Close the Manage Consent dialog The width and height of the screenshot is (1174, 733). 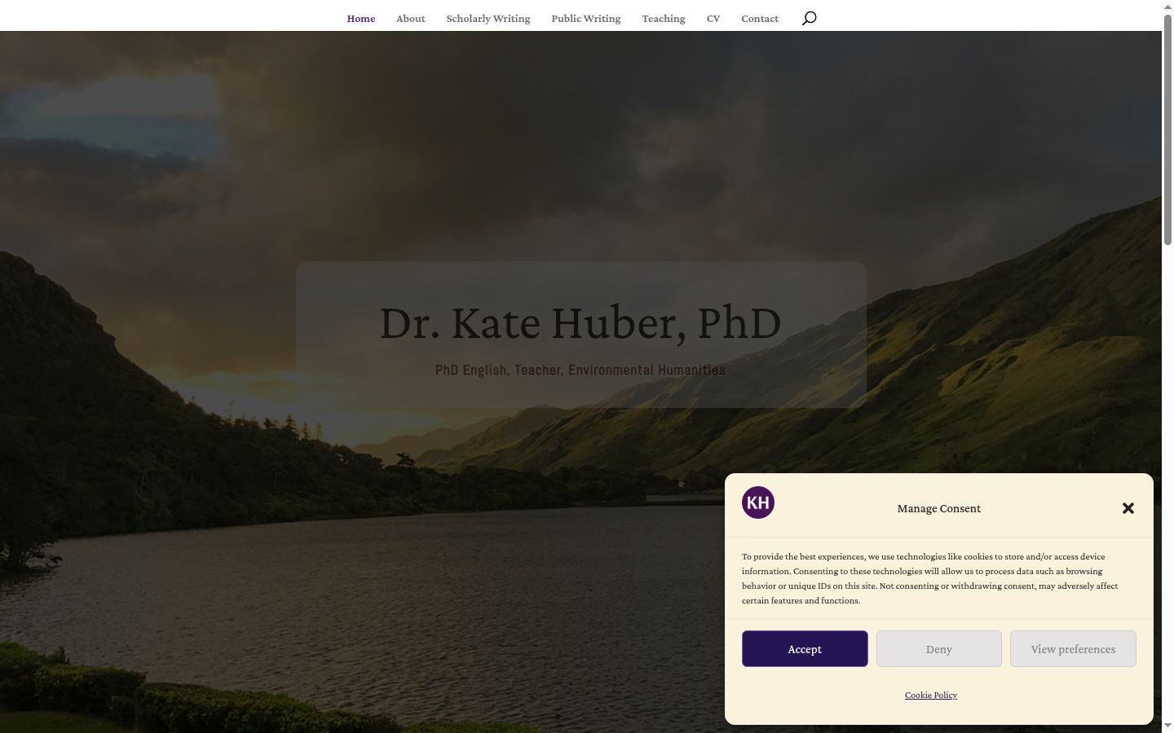1128,508
